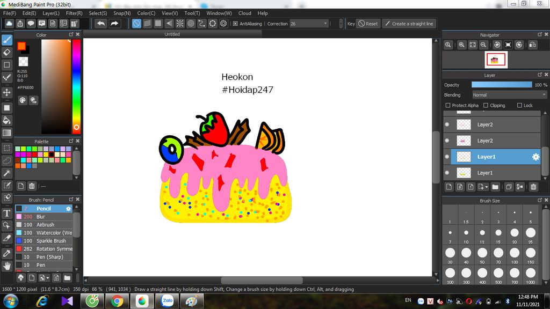Enable parallel snap guide
The height and width of the screenshot is (309, 550).
[x=147, y=24]
